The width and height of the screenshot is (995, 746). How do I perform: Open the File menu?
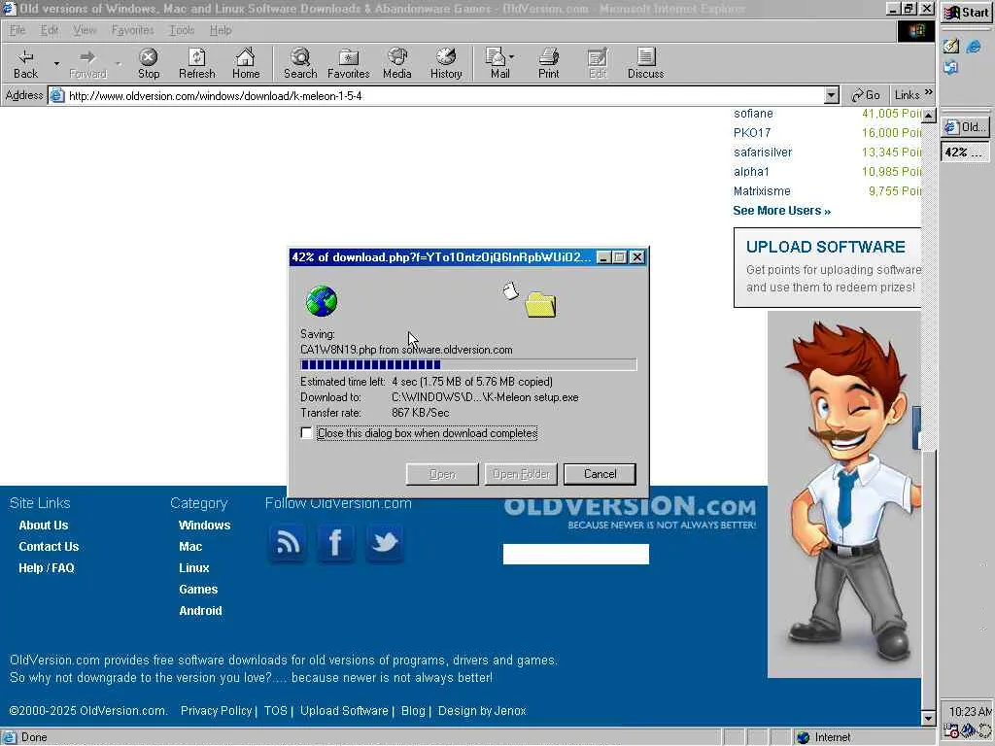pyautogui.click(x=17, y=30)
